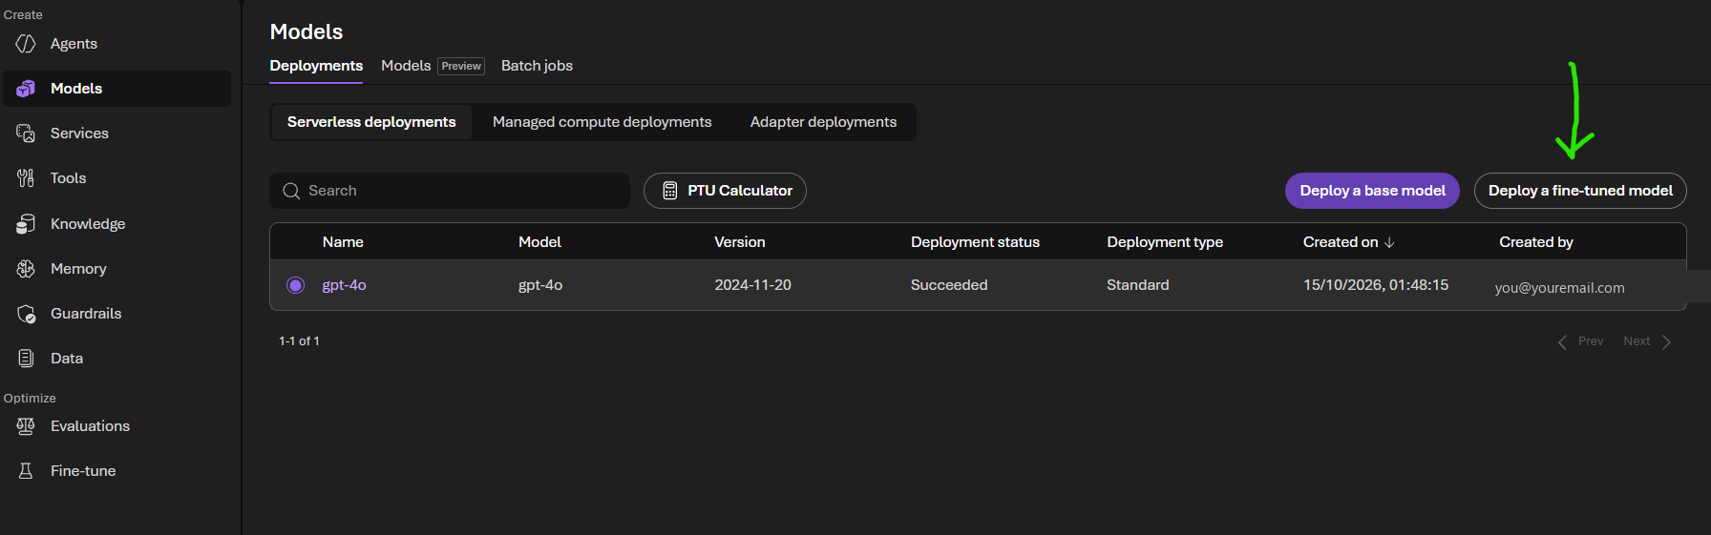Image resolution: width=1711 pixels, height=535 pixels.
Task: Click the Models cube icon in sidebar
Action: click(x=26, y=89)
